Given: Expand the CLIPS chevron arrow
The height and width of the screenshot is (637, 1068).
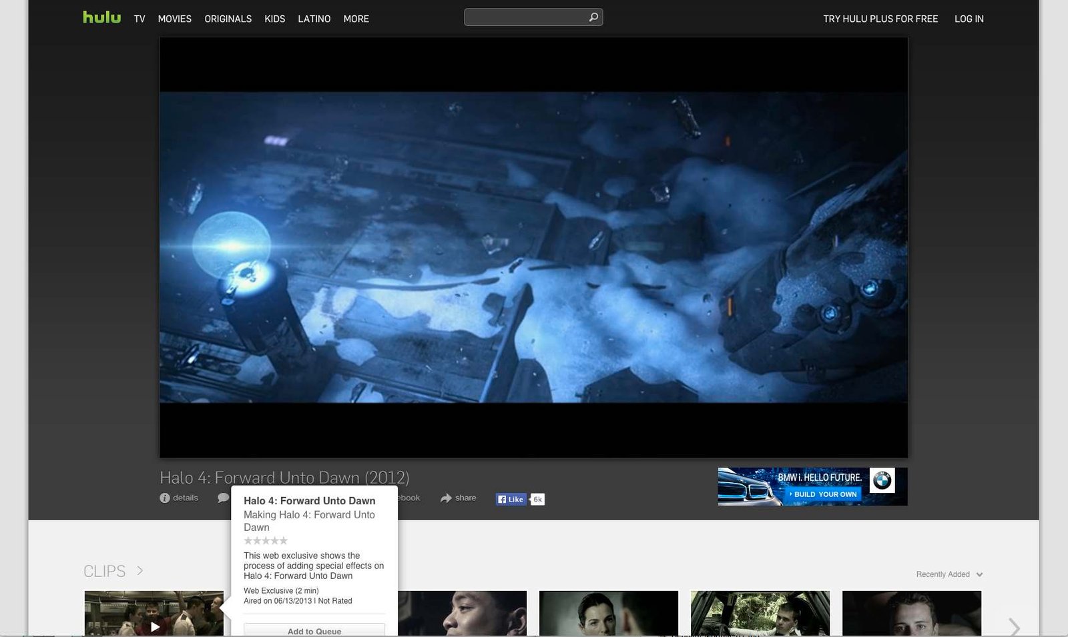Looking at the screenshot, I should [x=140, y=570].
